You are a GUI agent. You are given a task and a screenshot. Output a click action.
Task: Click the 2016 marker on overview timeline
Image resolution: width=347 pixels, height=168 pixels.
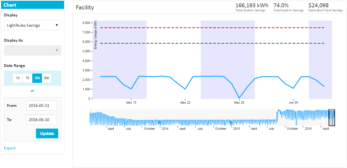(x=308, y=129)
